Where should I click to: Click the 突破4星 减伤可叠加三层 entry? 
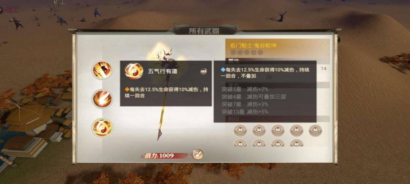click(x=254, y=97)
